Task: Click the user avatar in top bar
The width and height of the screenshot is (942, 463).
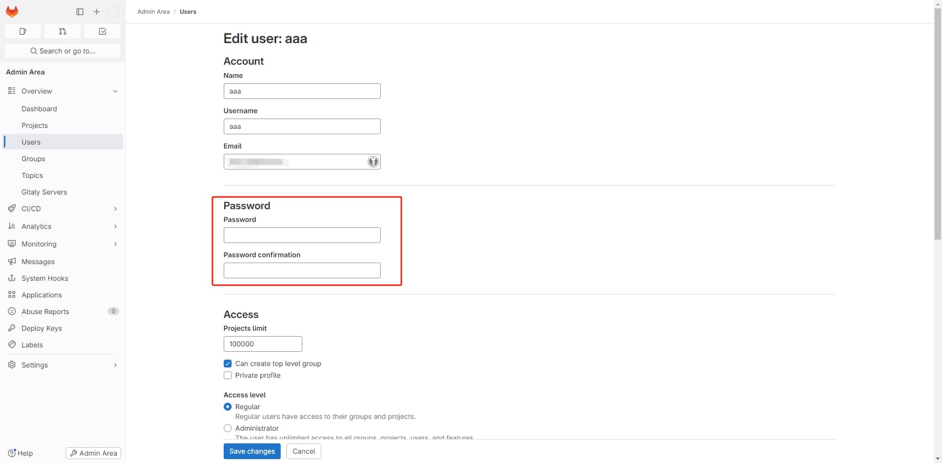Action: click(x=113, y=12)
